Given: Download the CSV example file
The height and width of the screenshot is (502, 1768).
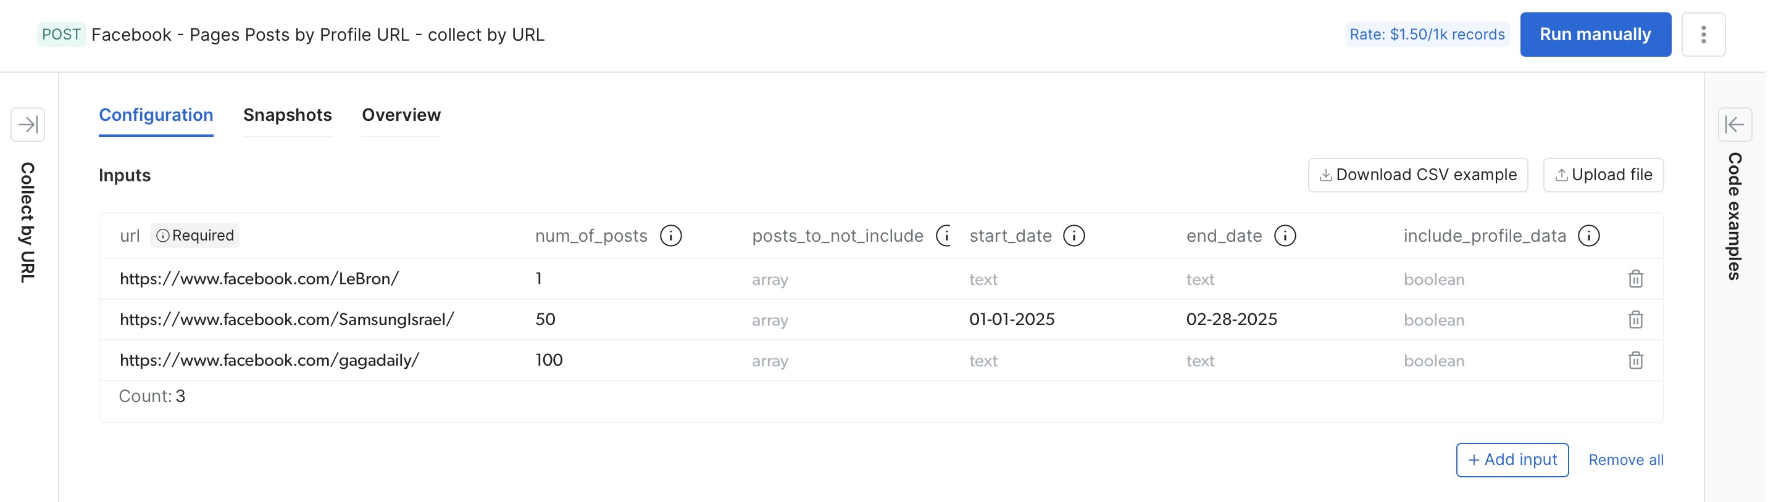Looking at the screenshot, I should pos(1417,176).
